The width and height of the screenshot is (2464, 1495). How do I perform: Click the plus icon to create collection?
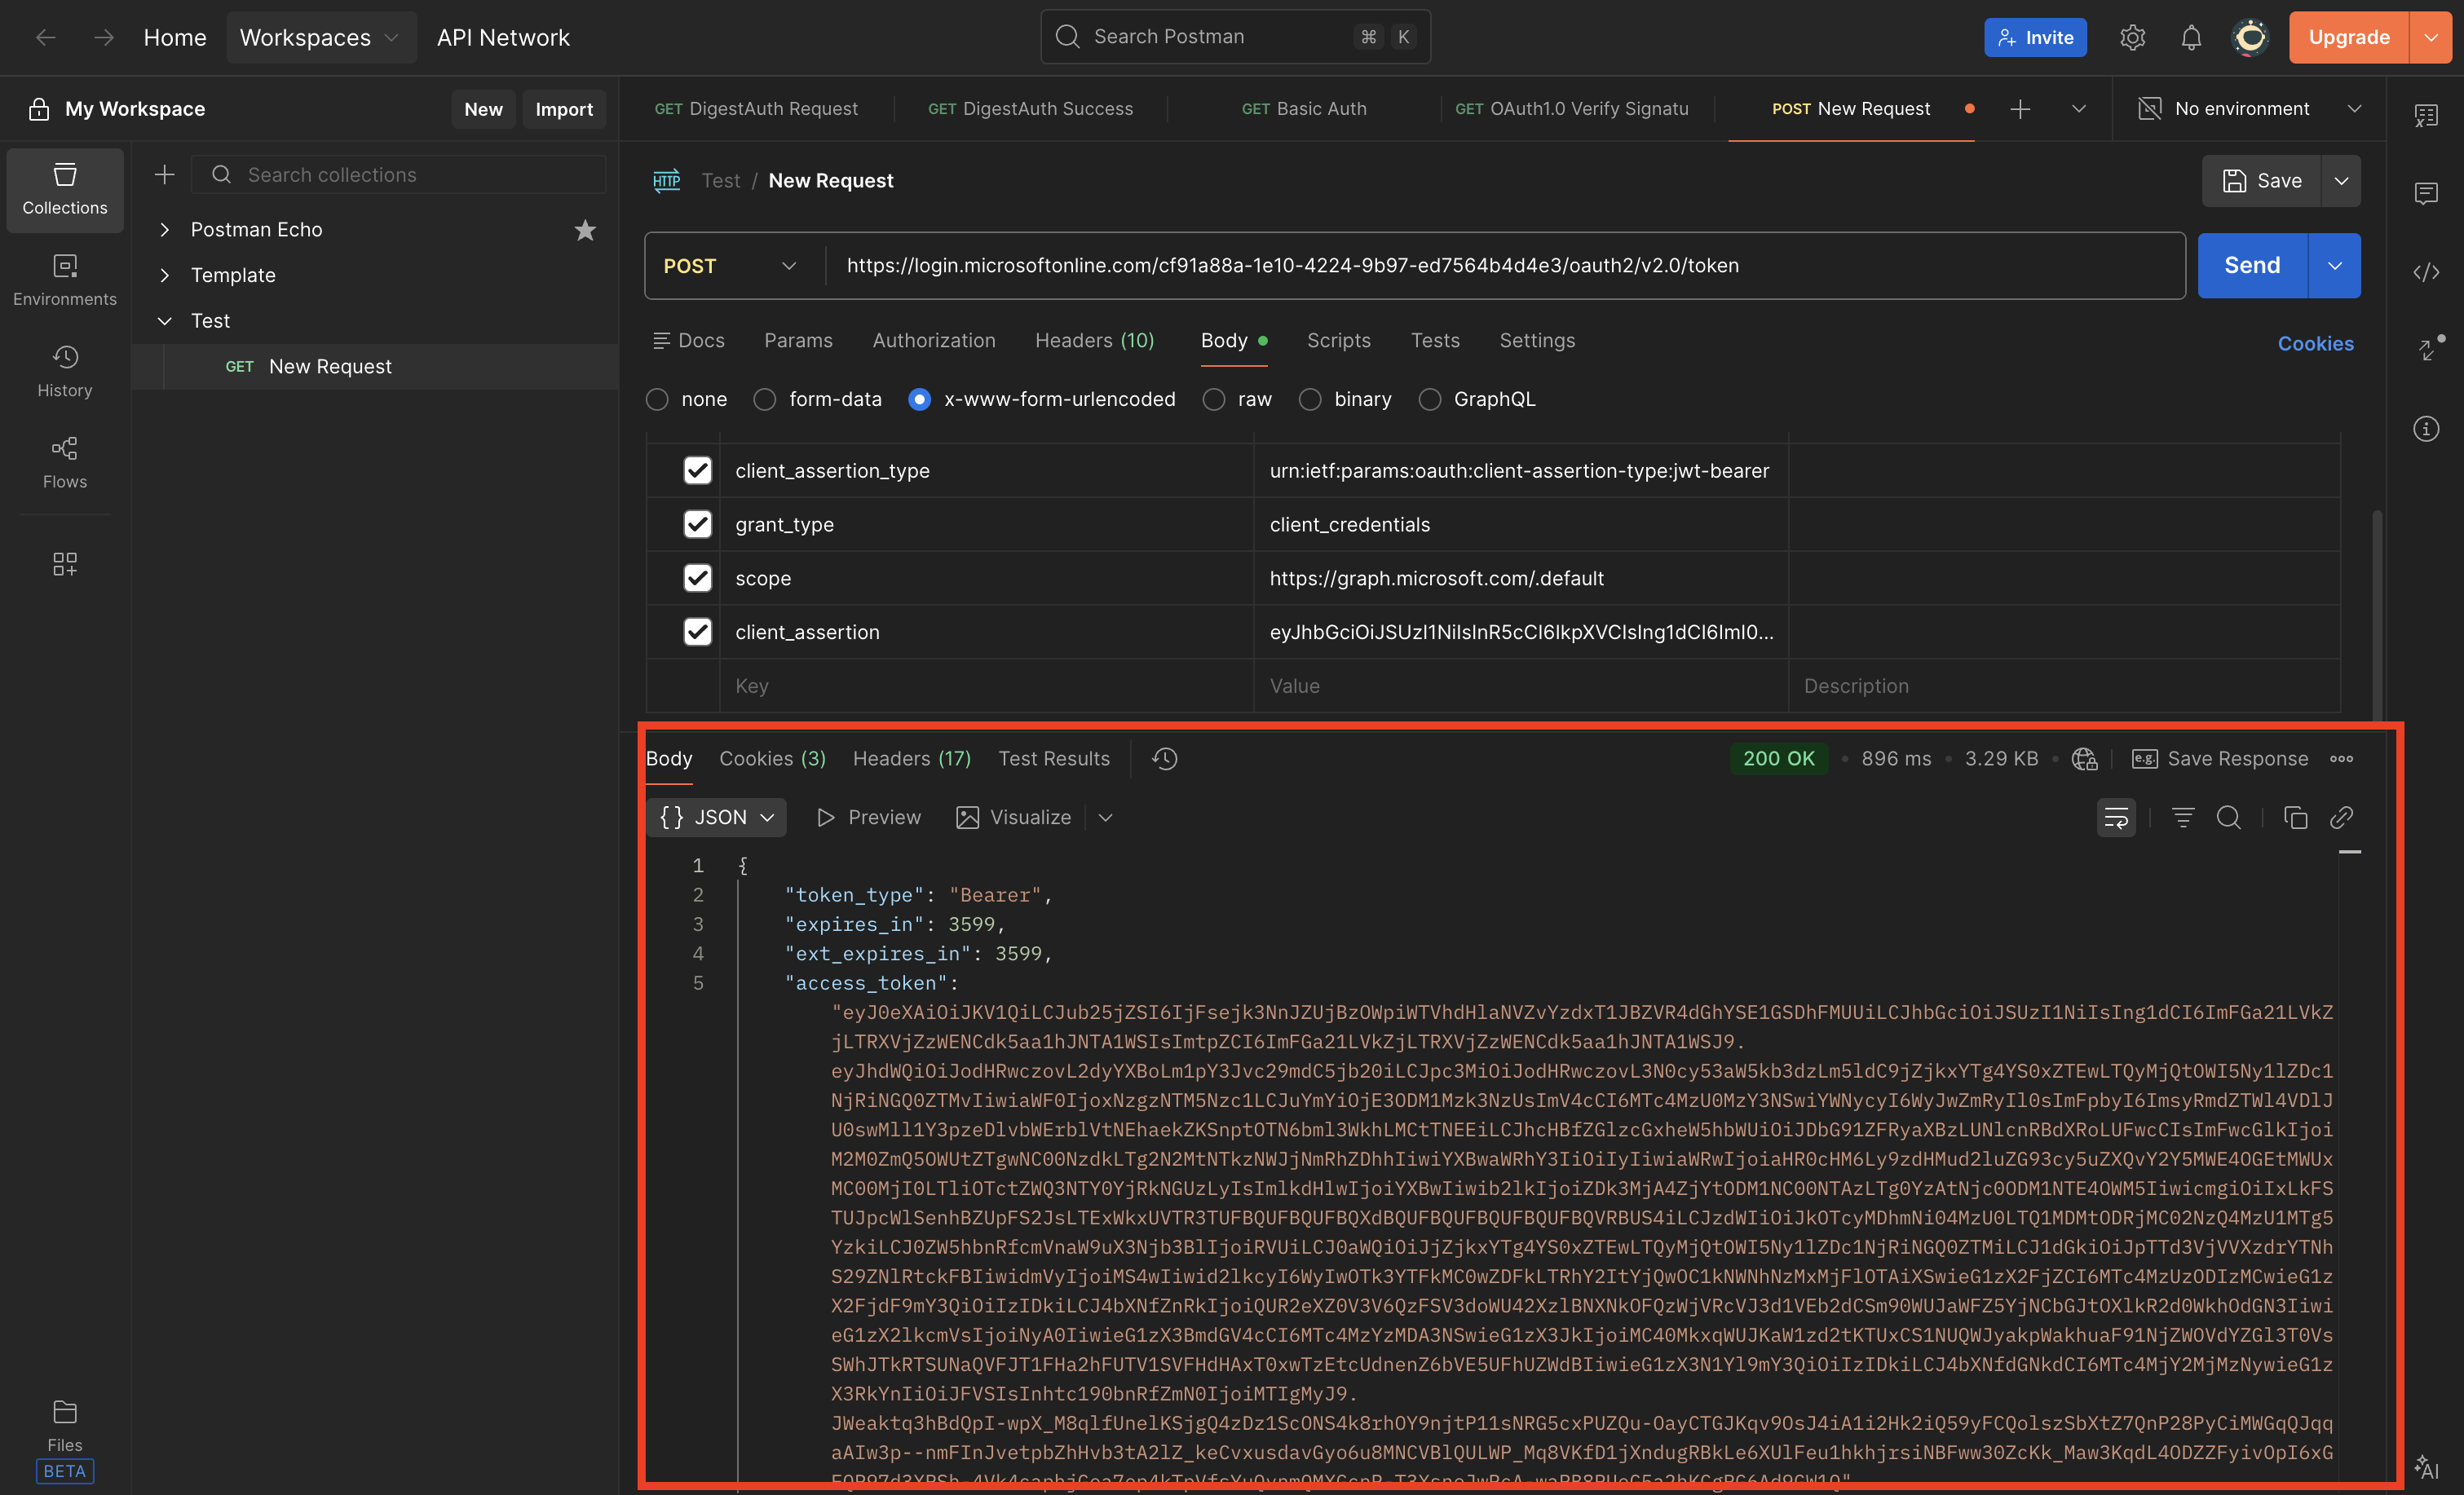click(164, 175)
